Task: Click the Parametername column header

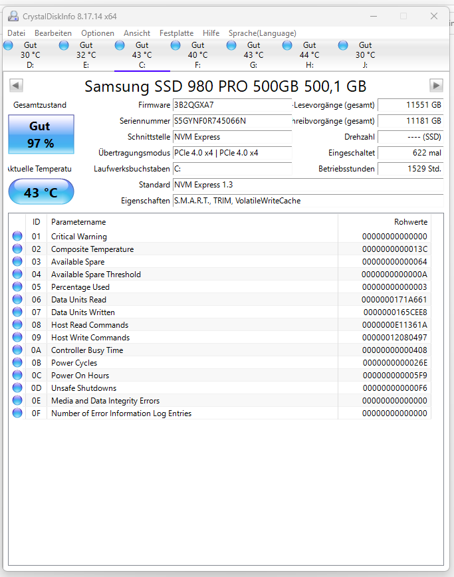Action: [192, 222]
